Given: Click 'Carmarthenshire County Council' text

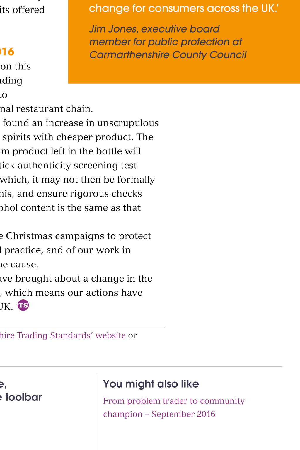Looking at the screenshot, I should click(168, 55).
